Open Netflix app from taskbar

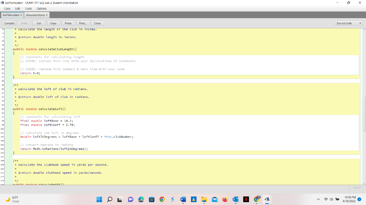coord(246,199)
